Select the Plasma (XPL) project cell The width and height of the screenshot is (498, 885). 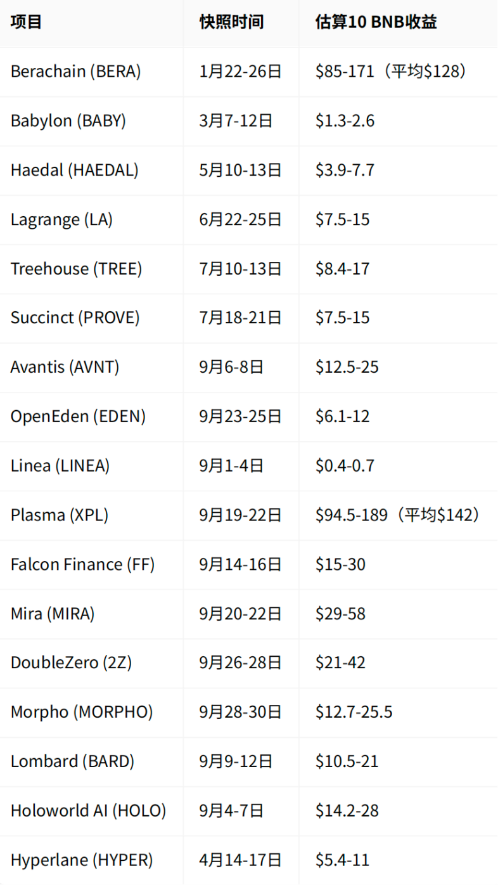click(x=60, y=515)
